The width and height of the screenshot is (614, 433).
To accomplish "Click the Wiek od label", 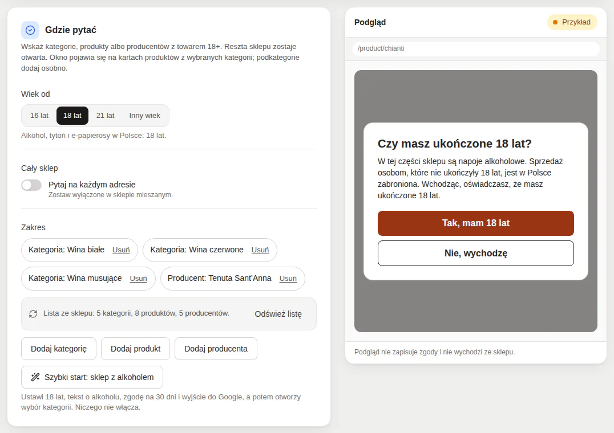I will 35,94.
